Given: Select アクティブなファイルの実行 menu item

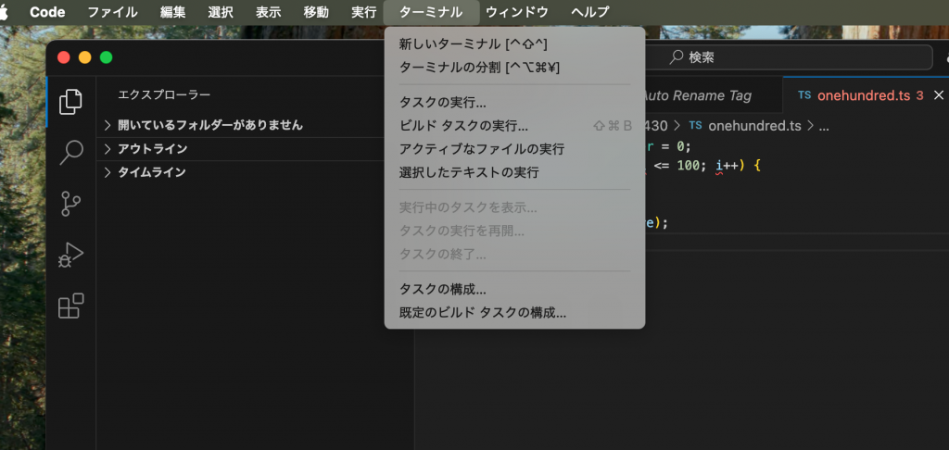Looking at the screenshot, I should coord(514,149).
